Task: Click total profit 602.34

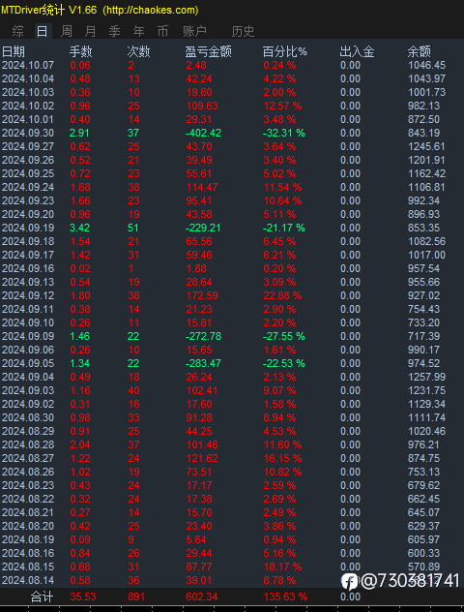Action: point(202,597)
